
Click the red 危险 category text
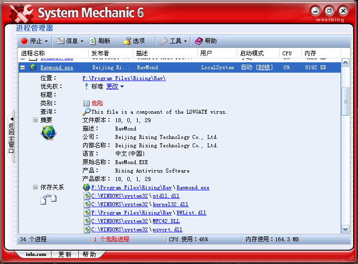pyautogui.click(x=97, y=103)
